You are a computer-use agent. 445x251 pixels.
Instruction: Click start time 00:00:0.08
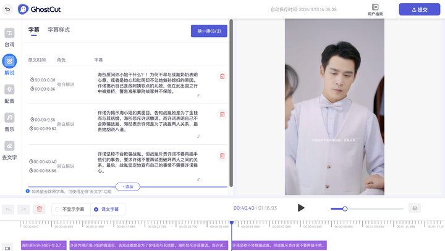(45, 80)
